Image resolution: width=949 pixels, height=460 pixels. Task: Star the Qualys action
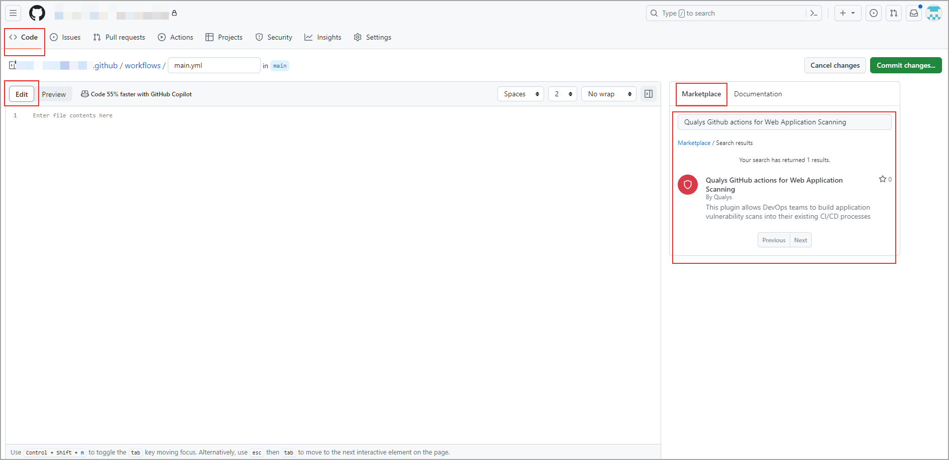882,179
